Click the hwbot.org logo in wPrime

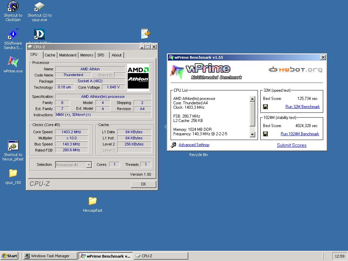(x=295, y=69)
